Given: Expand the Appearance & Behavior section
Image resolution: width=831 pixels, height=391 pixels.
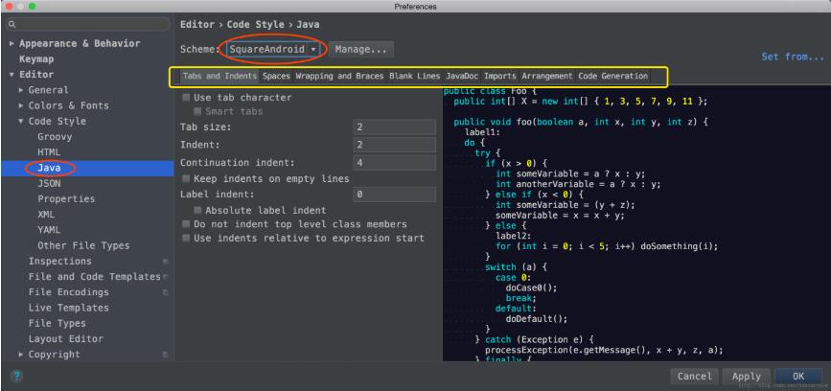Looking at the screenshot, I should [x=12, y=44].
